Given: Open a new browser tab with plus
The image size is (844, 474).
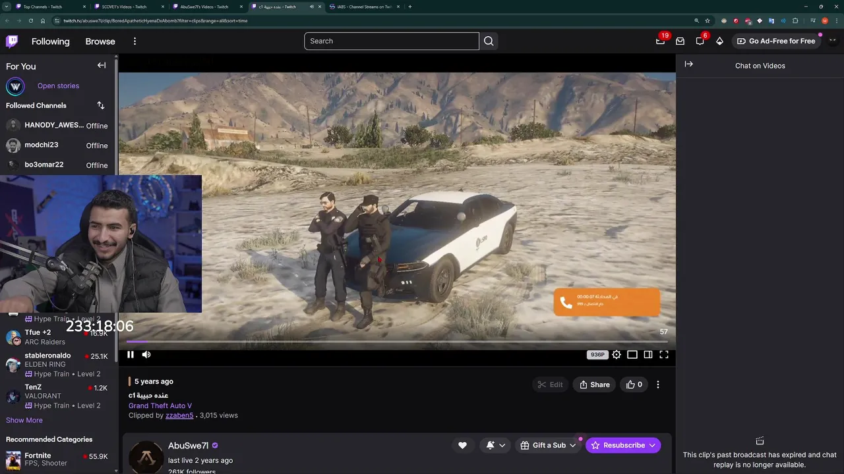Looking at the screenshot, I should pyautogui.click(x=410, y=7).
